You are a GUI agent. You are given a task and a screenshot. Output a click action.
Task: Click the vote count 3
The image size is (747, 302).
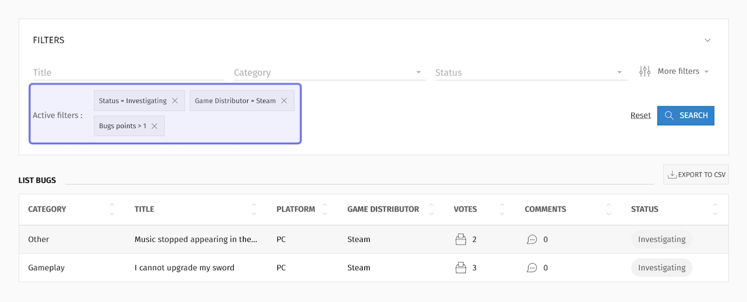point(474,268)
